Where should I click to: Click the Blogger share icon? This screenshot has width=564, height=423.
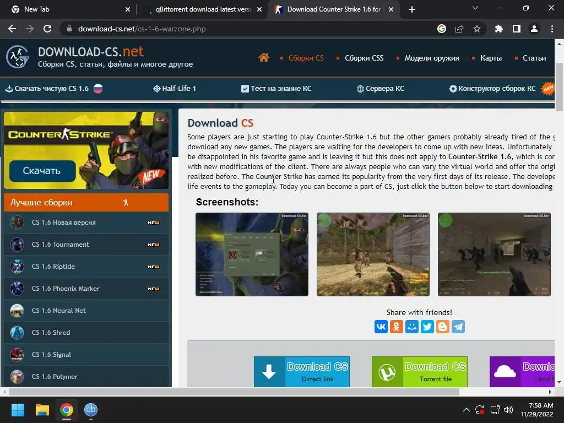443,327
